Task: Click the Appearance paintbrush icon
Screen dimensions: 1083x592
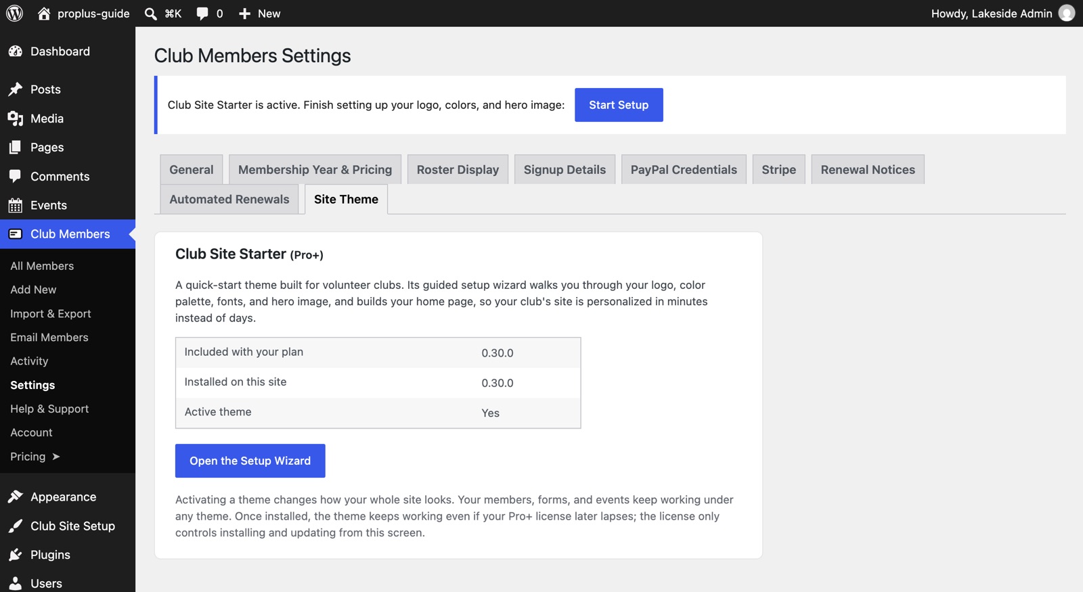Action: pos(16,497)
